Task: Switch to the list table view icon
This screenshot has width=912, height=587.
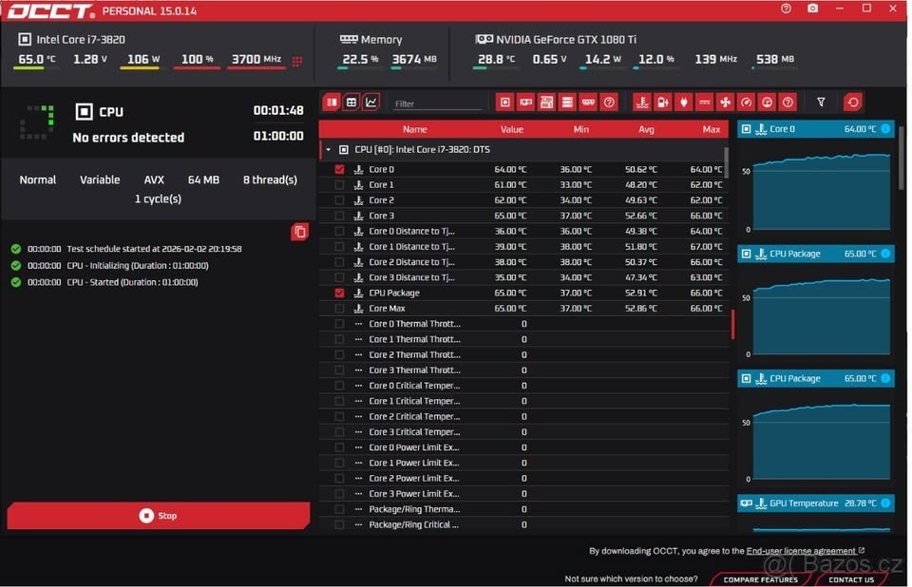Action: 332,103
